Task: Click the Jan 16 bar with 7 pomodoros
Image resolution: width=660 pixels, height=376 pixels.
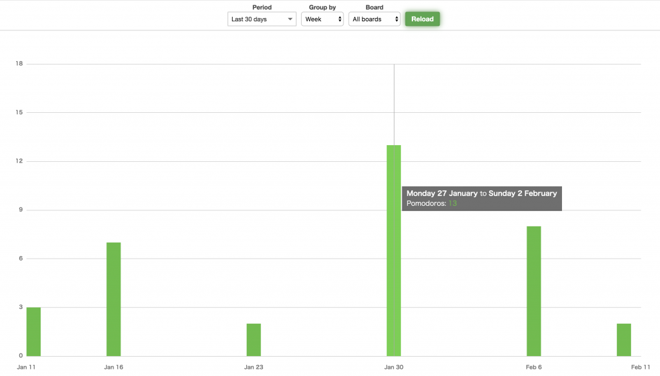Action: click(113, 299)
